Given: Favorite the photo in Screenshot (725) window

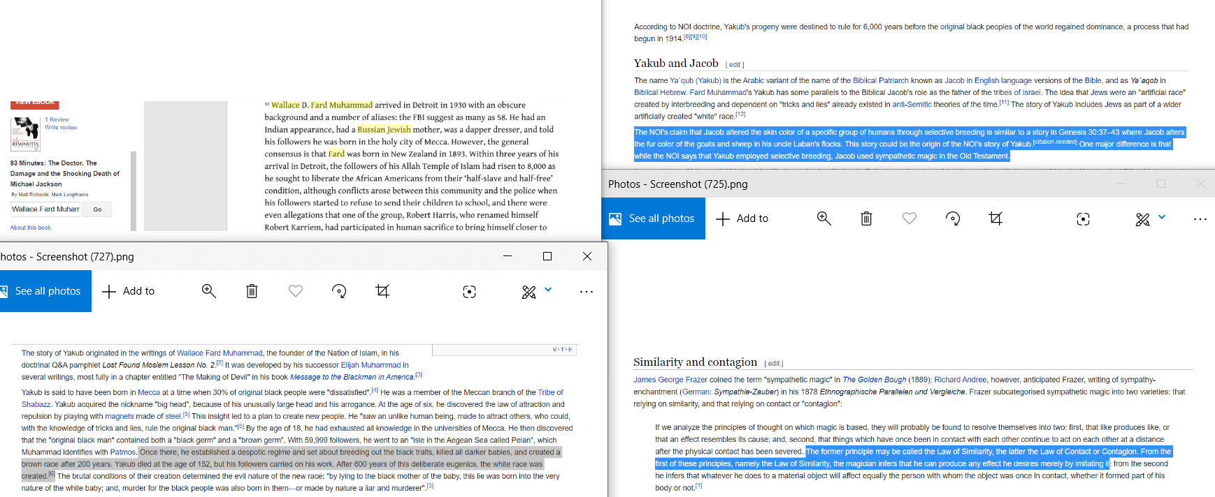Looking at the screenshot, I should click(x=910, y=218).
